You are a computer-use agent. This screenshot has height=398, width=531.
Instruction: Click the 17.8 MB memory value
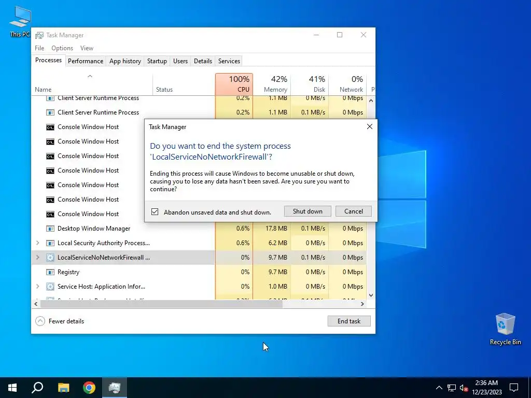coord(276,229)
